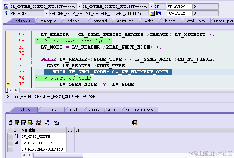
Task: Click the variable name cell LV_GRID_WIDTH
Action: click(x=44, y=137)
